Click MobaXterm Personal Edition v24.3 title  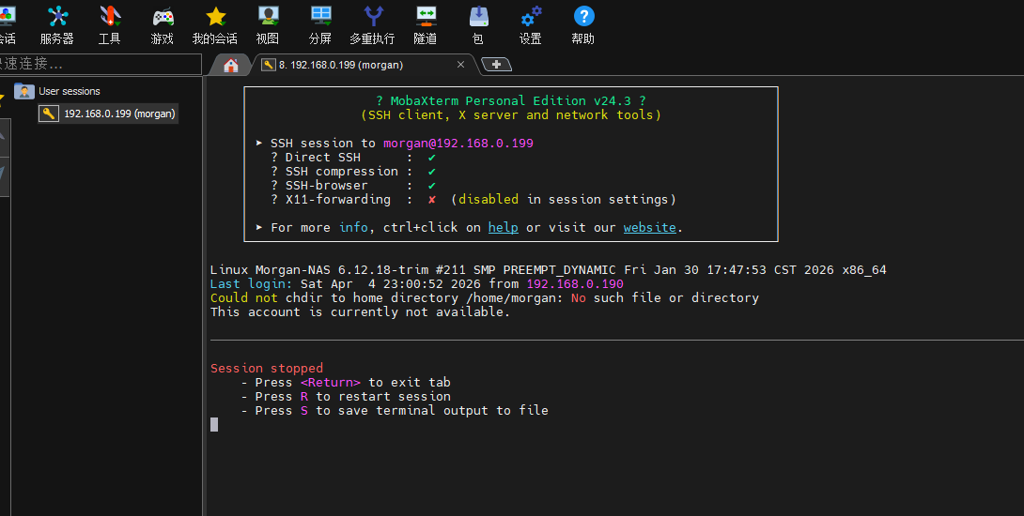click(511, 100)
